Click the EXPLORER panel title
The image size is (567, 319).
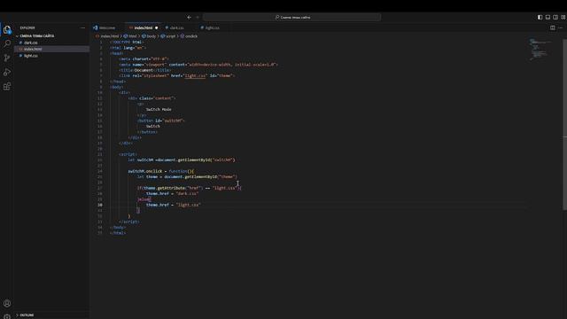27,27
